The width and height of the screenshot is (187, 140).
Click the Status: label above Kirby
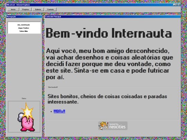click(x=24, y=99)
